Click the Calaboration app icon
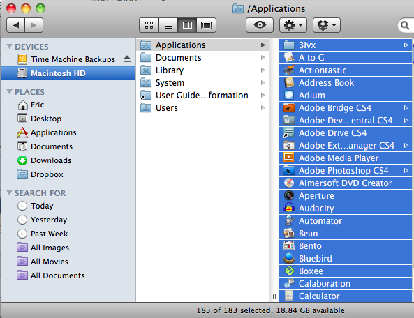This screenshot has height=318, width=414. [289, 283]
